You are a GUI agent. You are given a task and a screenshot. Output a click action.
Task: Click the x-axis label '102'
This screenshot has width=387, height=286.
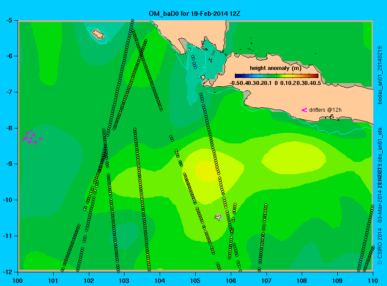[89, 281]
